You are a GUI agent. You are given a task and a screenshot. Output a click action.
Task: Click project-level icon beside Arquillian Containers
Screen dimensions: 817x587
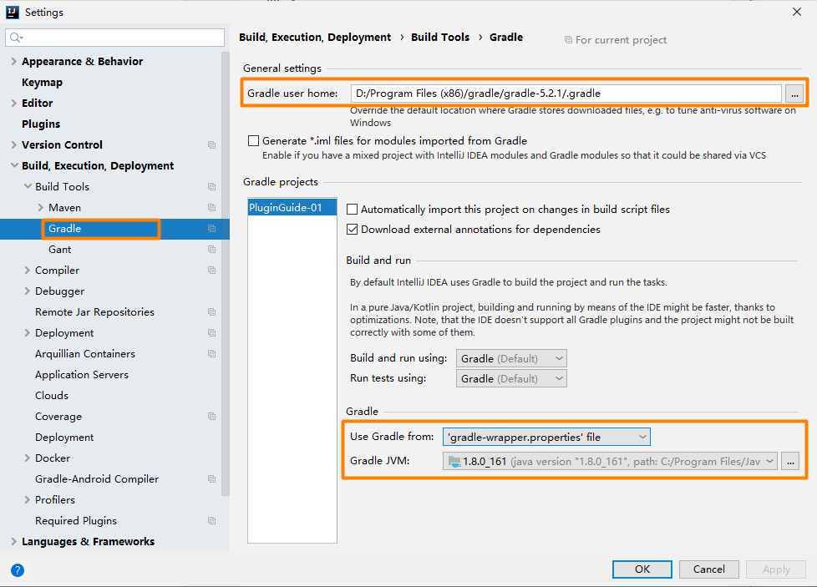(211, 354)
